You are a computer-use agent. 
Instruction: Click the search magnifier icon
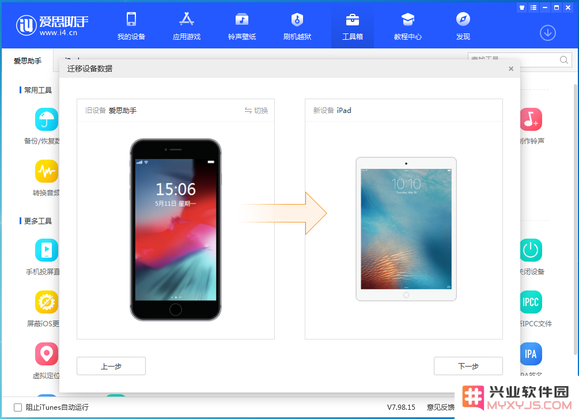click(x=564, y=60)
